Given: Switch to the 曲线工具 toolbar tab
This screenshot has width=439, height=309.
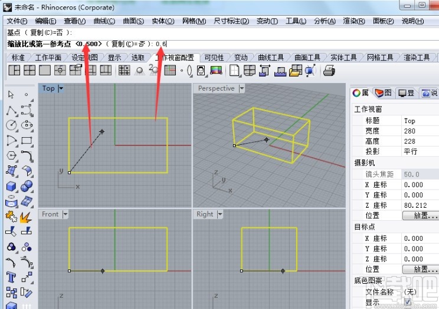Looking at the screenshot, I should coord(271,58).
